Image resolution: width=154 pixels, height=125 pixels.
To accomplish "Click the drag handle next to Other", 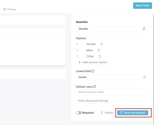I will pos(77,56).
